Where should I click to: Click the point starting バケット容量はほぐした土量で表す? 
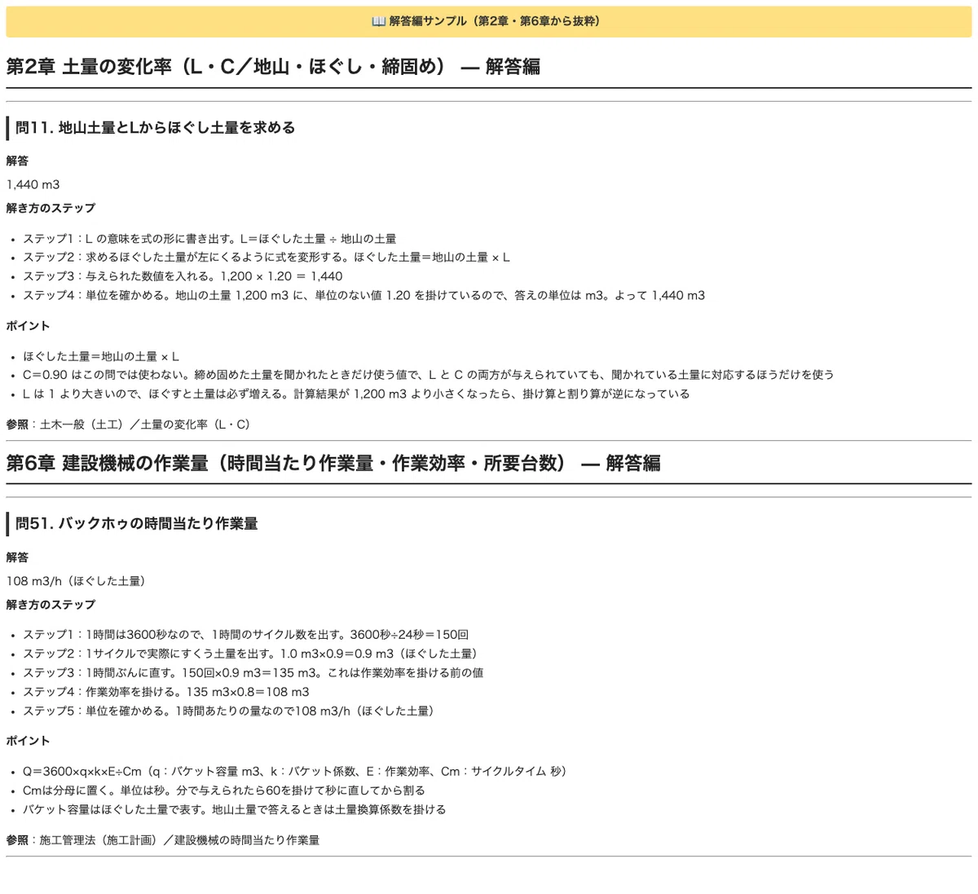(235, 810)
